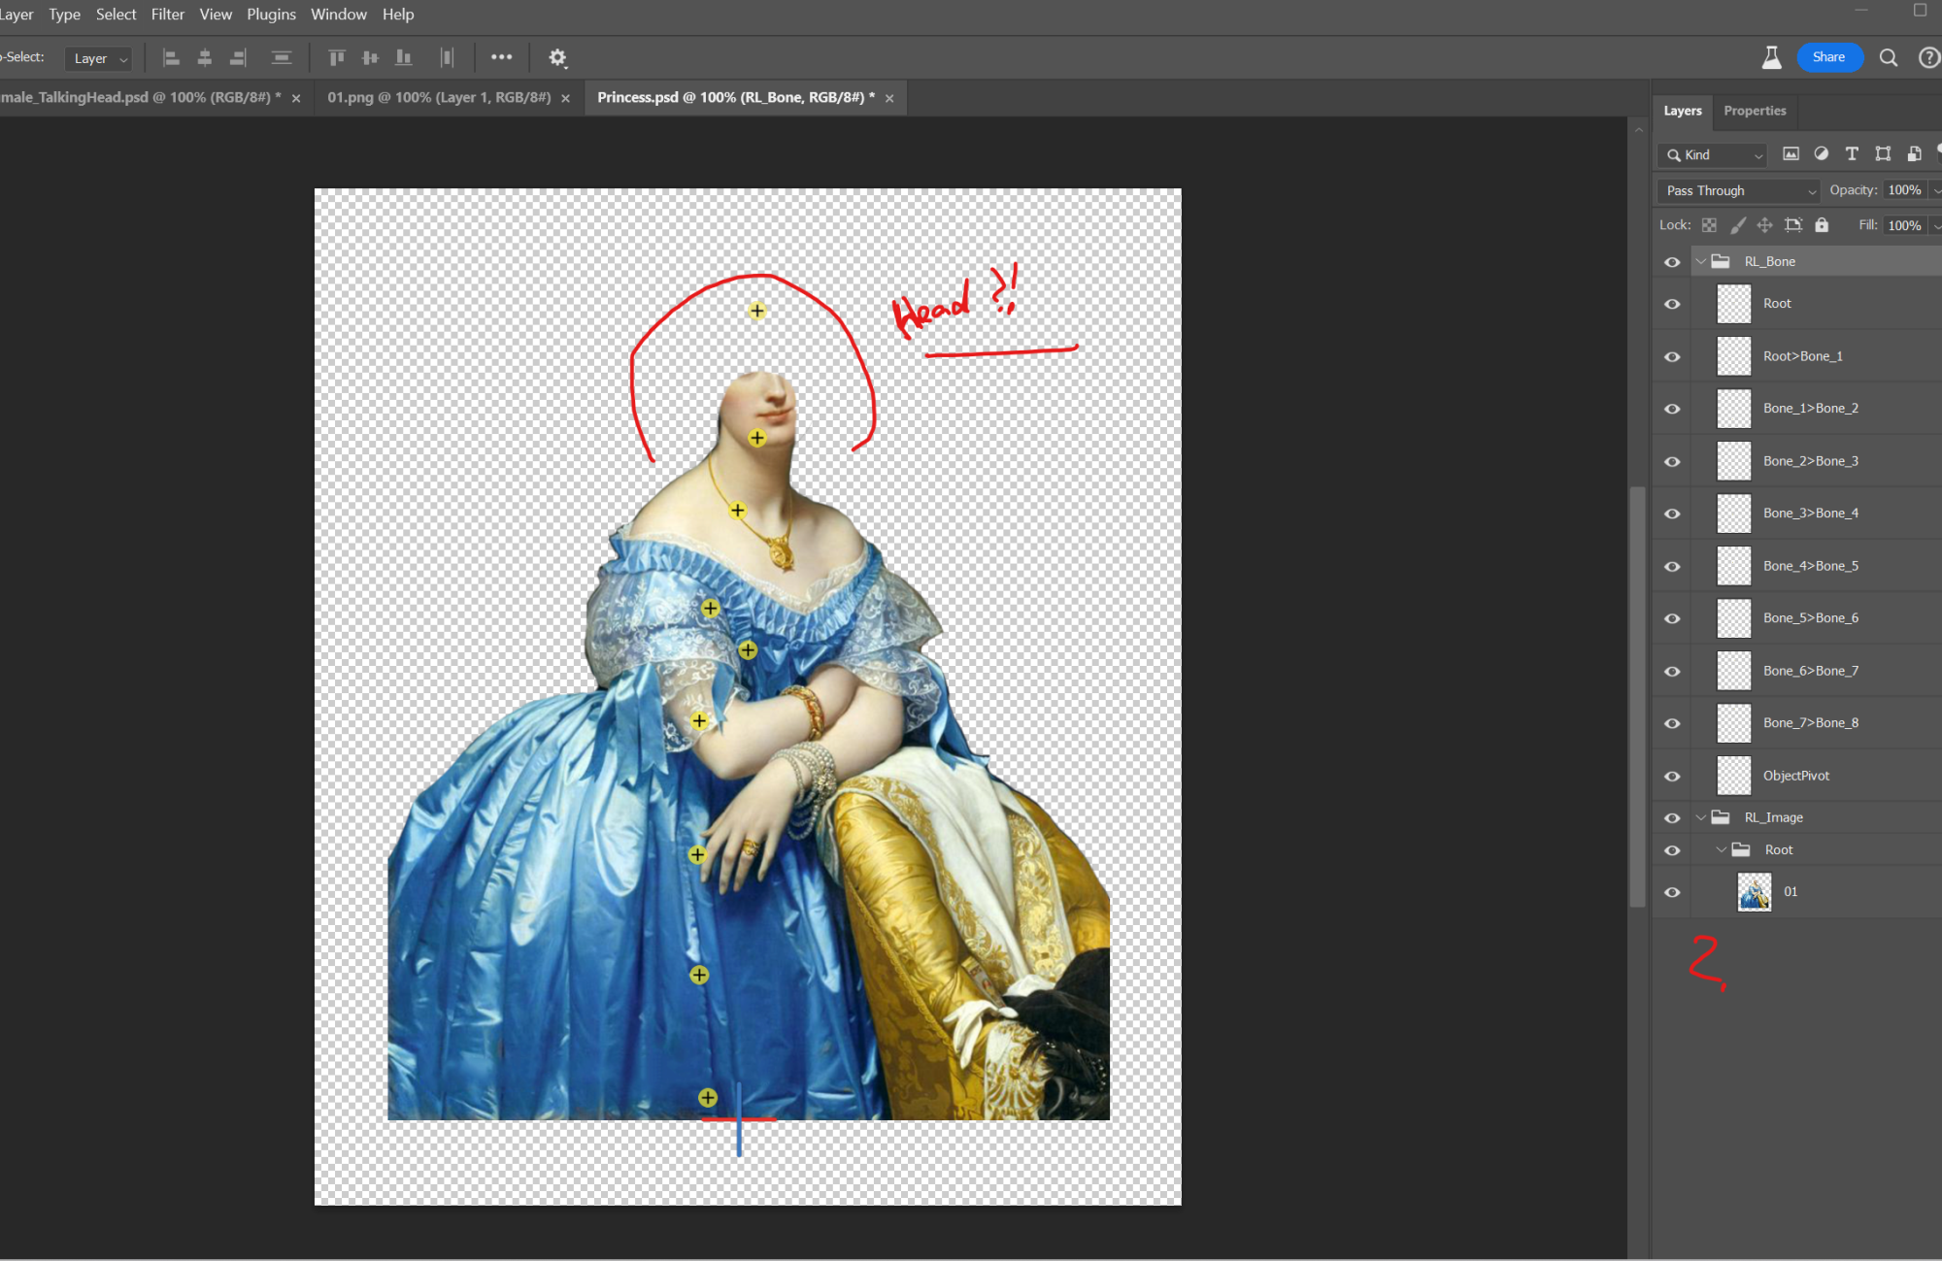Open the three-dots more options menu
The width and height of the screenshot is (1942, 1261).
[501, 57]
